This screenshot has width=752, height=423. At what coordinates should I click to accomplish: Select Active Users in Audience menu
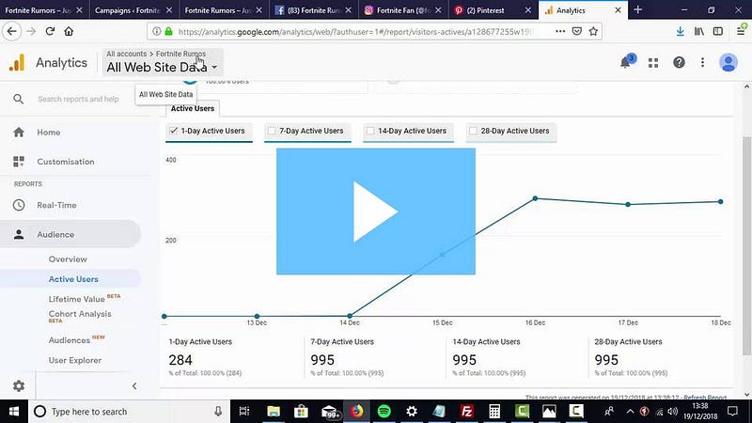point(73,279)
